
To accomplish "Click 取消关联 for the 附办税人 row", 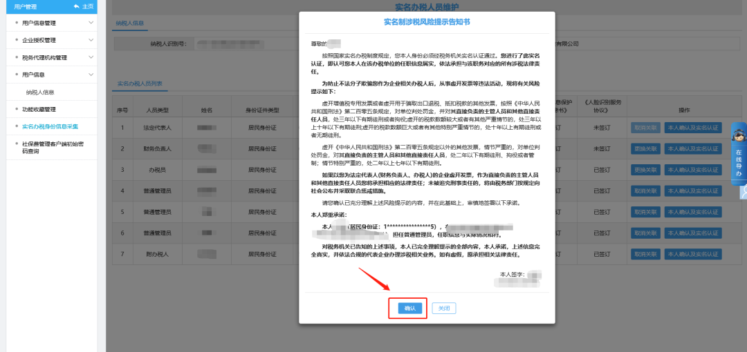I will tap(645, 255).
